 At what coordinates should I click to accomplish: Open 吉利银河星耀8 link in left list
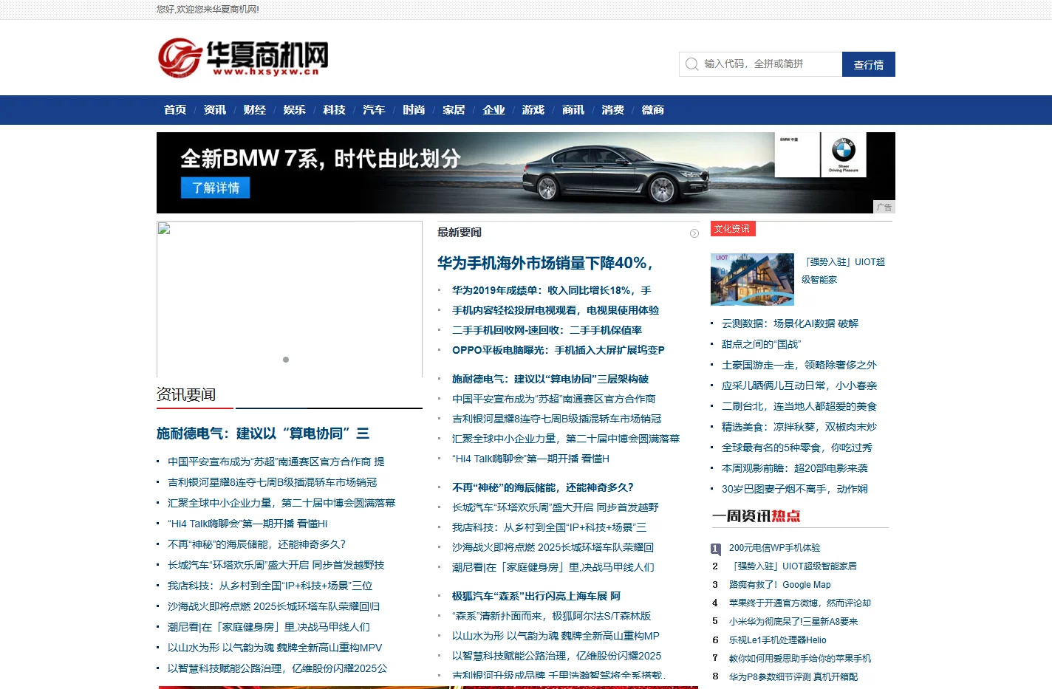[x=273, y=482]
